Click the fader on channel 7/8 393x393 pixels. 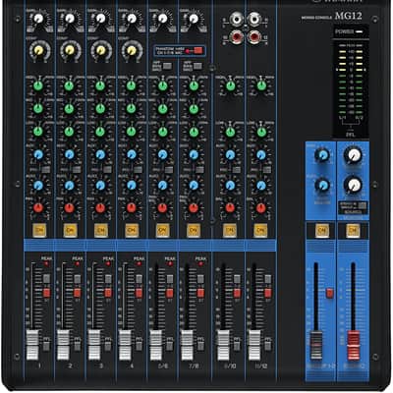[187, 345]
